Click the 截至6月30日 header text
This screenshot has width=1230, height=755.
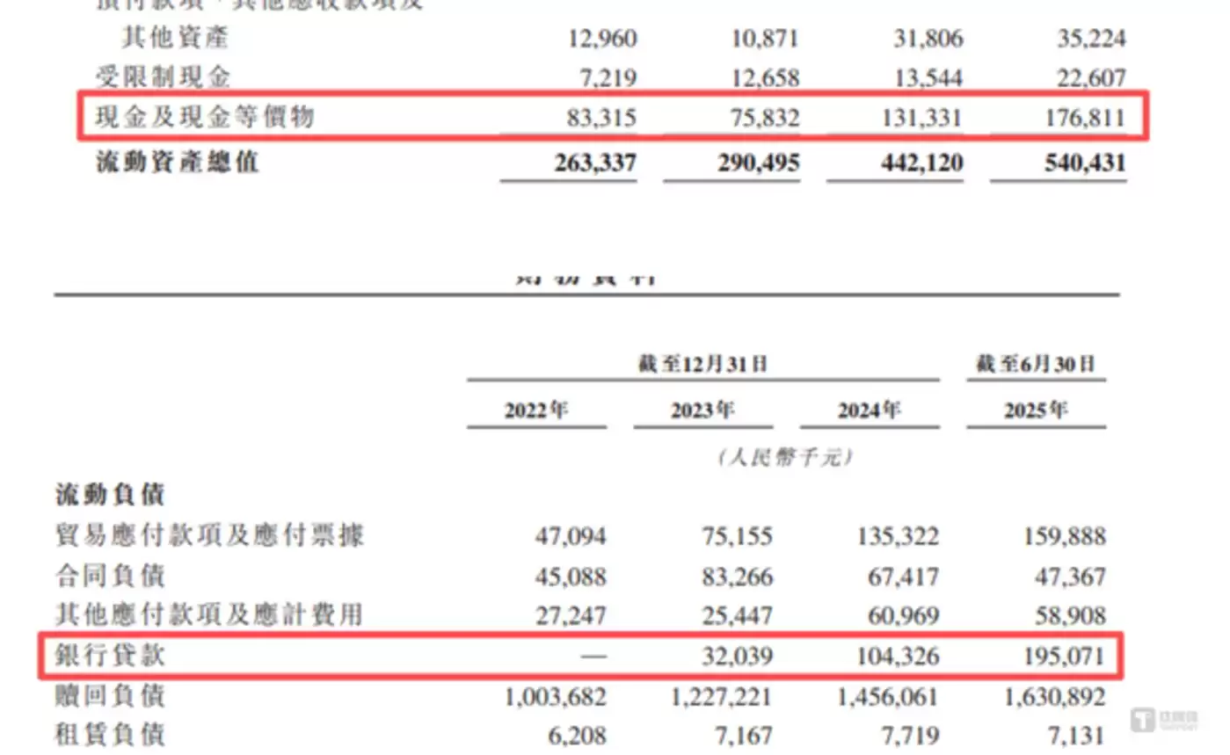coord(1036,365)
